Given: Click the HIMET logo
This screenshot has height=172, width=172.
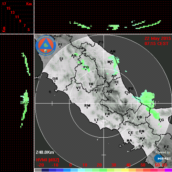Looking at the screenshot, I should pyautogui.click(x=162, y=159).
